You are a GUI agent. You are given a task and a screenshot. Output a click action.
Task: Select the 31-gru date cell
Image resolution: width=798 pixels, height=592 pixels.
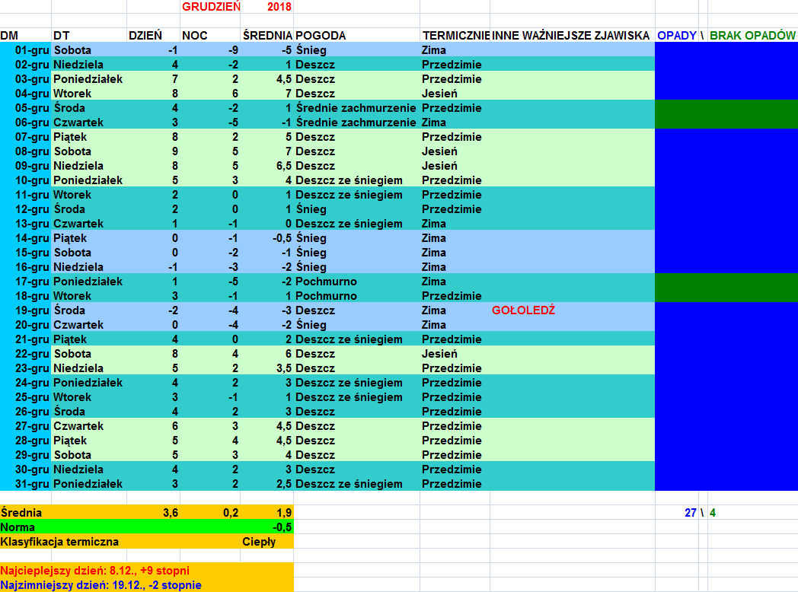pyautogui.click(x=31, y=484)
